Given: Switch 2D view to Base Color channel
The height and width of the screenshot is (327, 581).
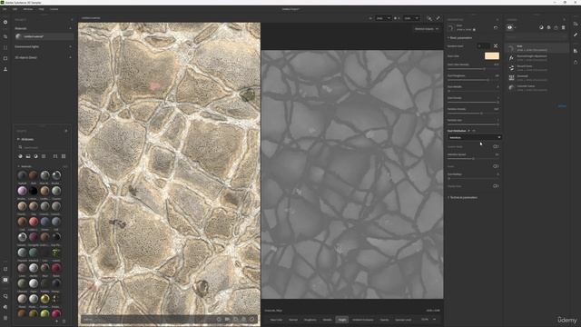Looking at the screenshot, I should pos(276,320).
